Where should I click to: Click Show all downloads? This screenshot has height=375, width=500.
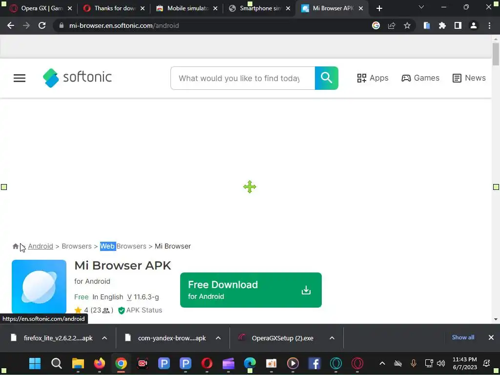(463, 337)
